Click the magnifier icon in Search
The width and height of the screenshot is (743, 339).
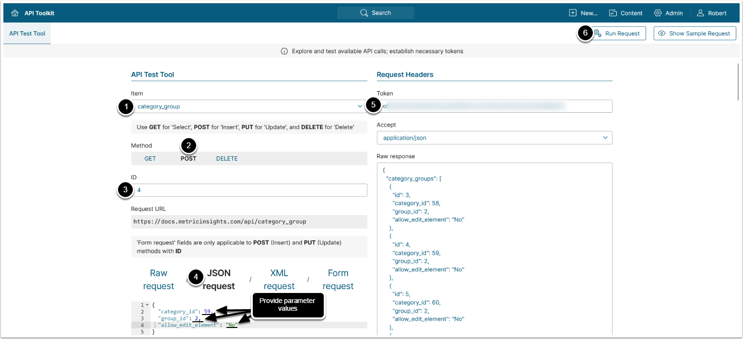[x=364, y=13]
